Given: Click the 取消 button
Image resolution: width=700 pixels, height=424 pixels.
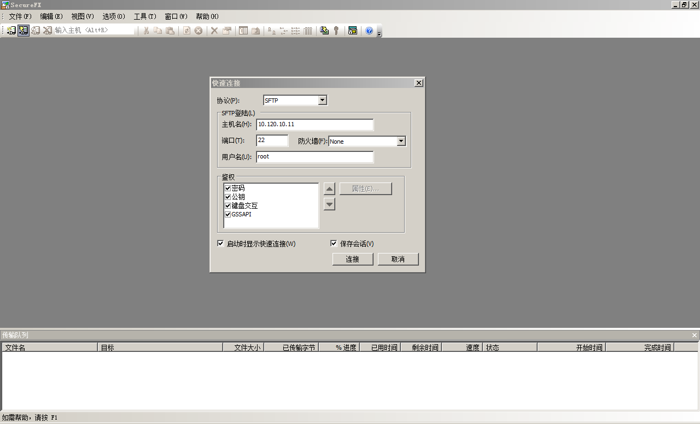Looking at the screenshot, I should tap(398, 259).
